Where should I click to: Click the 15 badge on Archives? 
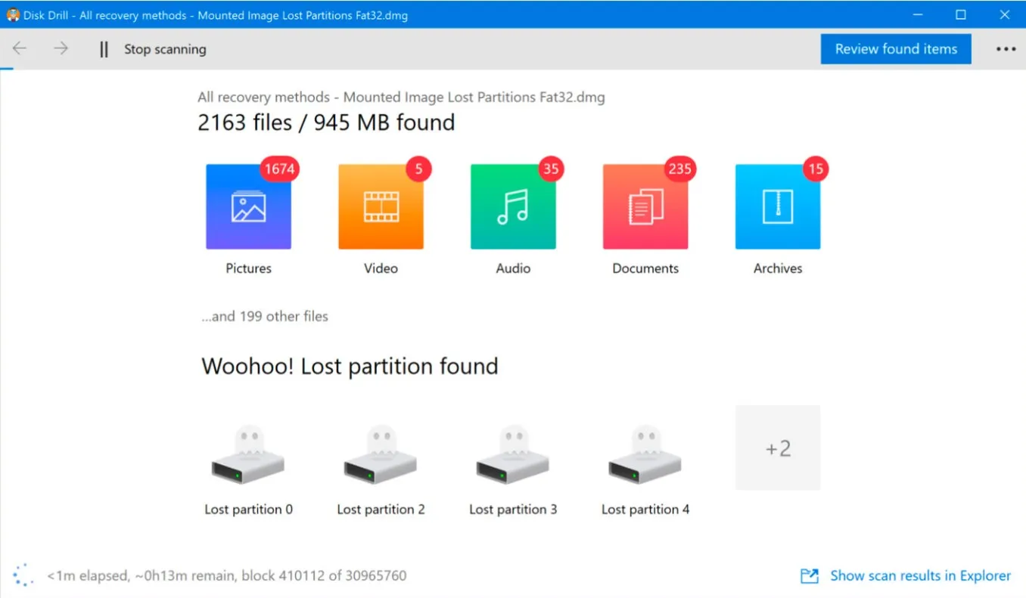816,169
